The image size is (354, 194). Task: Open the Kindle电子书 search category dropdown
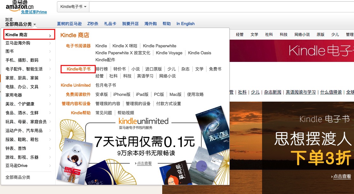pos(73,7)
